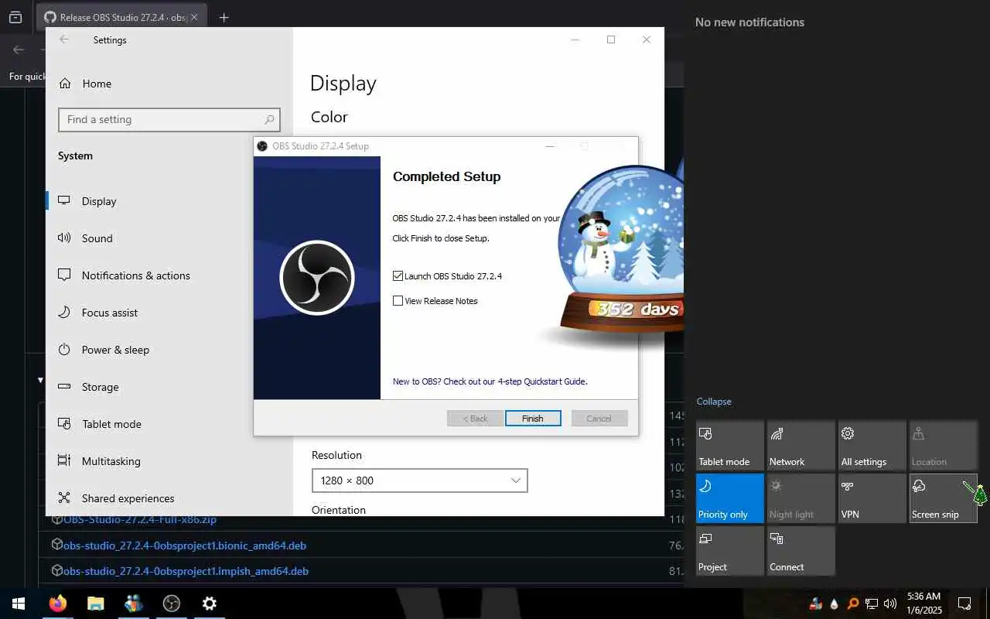The height and width of the screenshot is (619, 990).
Task: Click the Back button in OBS Setup
Action: click(x=475, y=419)
